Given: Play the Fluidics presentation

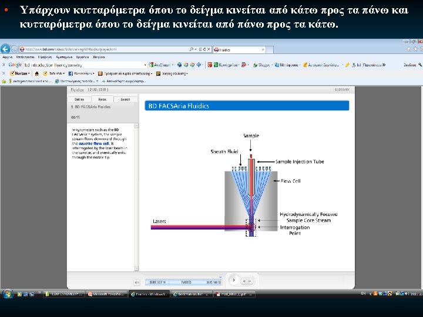Looking at the screenshot, I should (234, 281).
